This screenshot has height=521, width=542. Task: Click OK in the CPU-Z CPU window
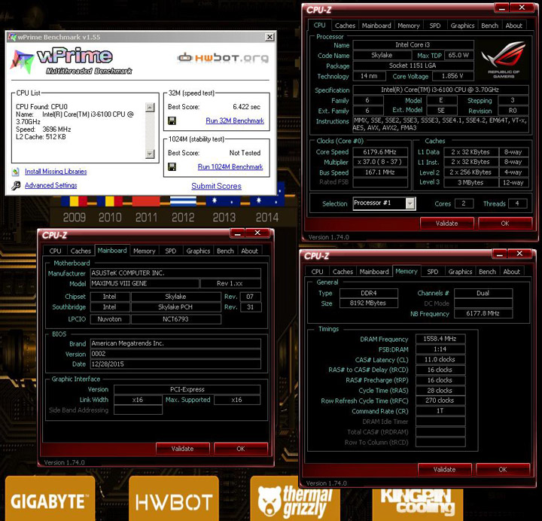click(504, 224)
